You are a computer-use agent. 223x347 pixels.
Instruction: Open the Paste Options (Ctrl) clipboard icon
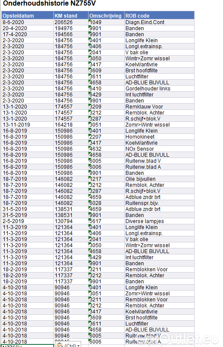coord(60,345)
